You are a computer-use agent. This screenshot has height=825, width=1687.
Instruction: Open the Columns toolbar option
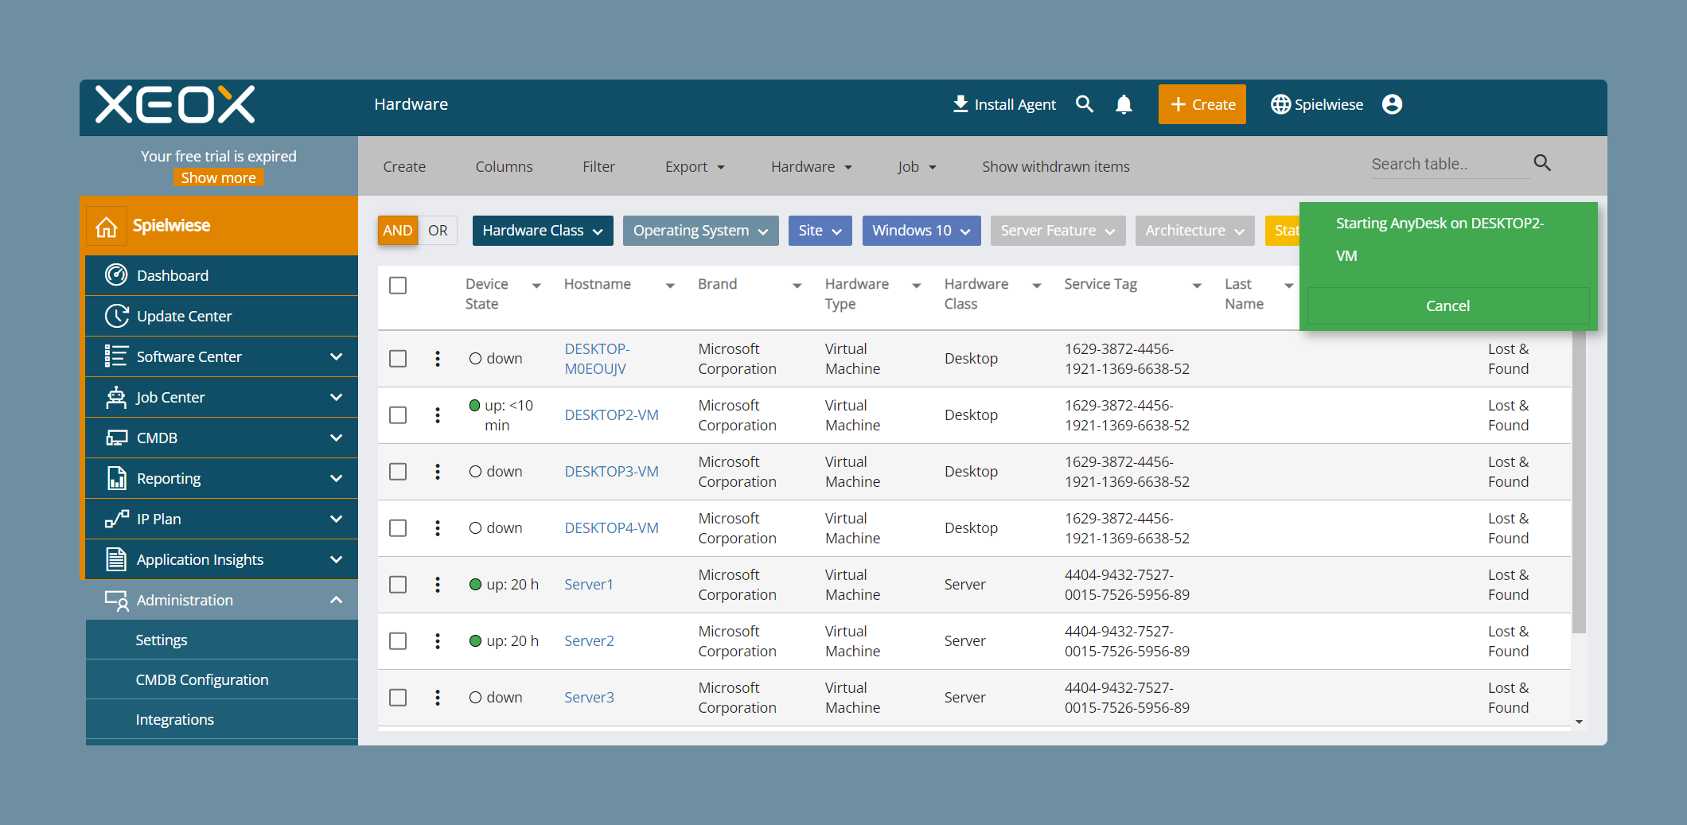click(x=504, y=167)
